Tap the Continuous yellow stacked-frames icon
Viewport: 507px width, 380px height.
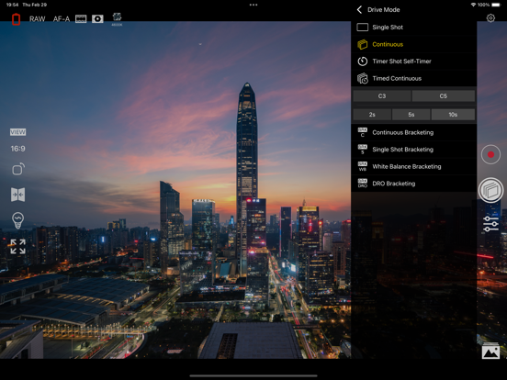click(x=362, y=44)
